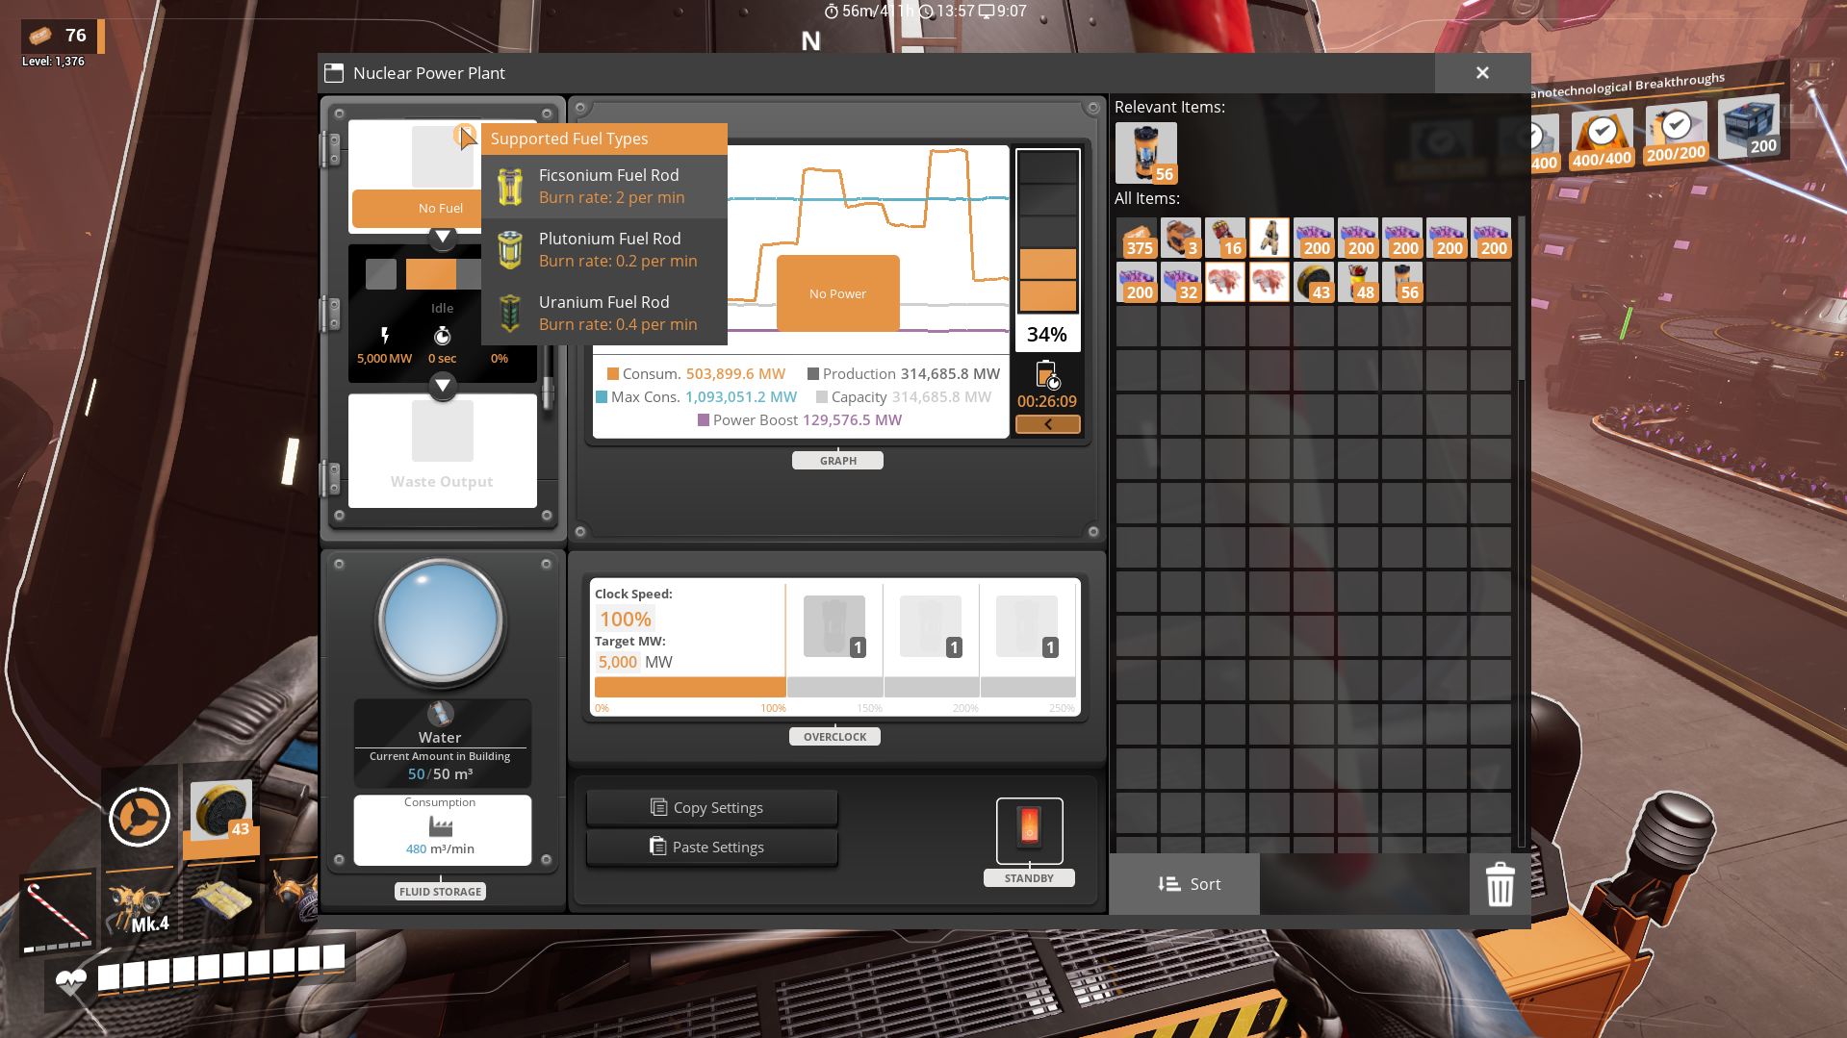The image size is (1847, 1038).
Task: Open the GRAPH panel label
Action: (x=837, y=461)
